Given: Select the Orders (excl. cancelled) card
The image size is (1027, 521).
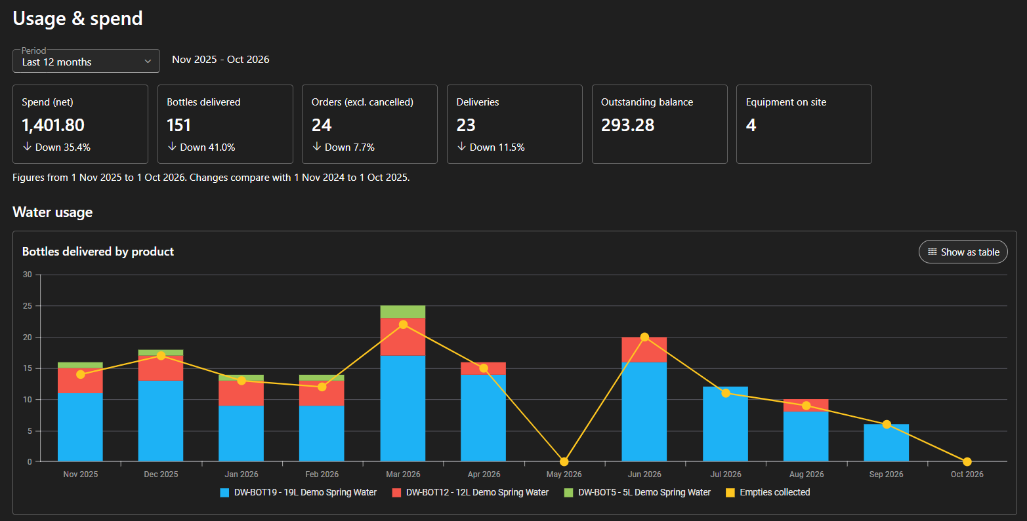Looking at the screenshot, I should tap(369, 124).
